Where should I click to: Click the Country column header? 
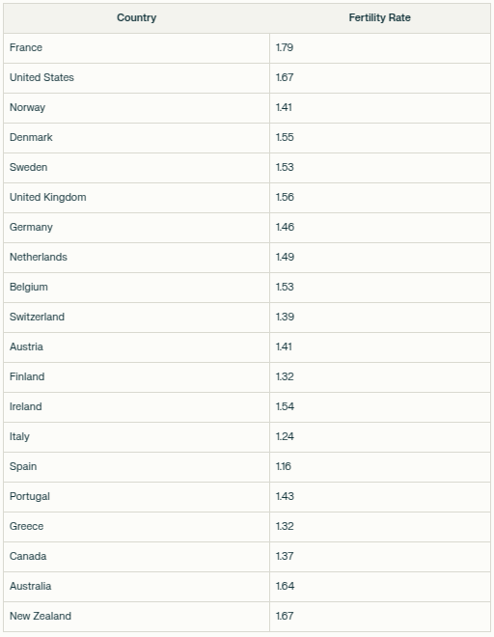click(x=136, y=18)
